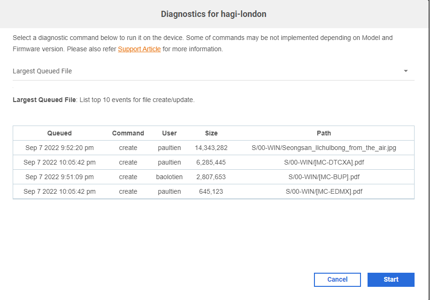Click the baolotien user entry
The height and width of the screenshot is (300, 431).
(169, 177)
